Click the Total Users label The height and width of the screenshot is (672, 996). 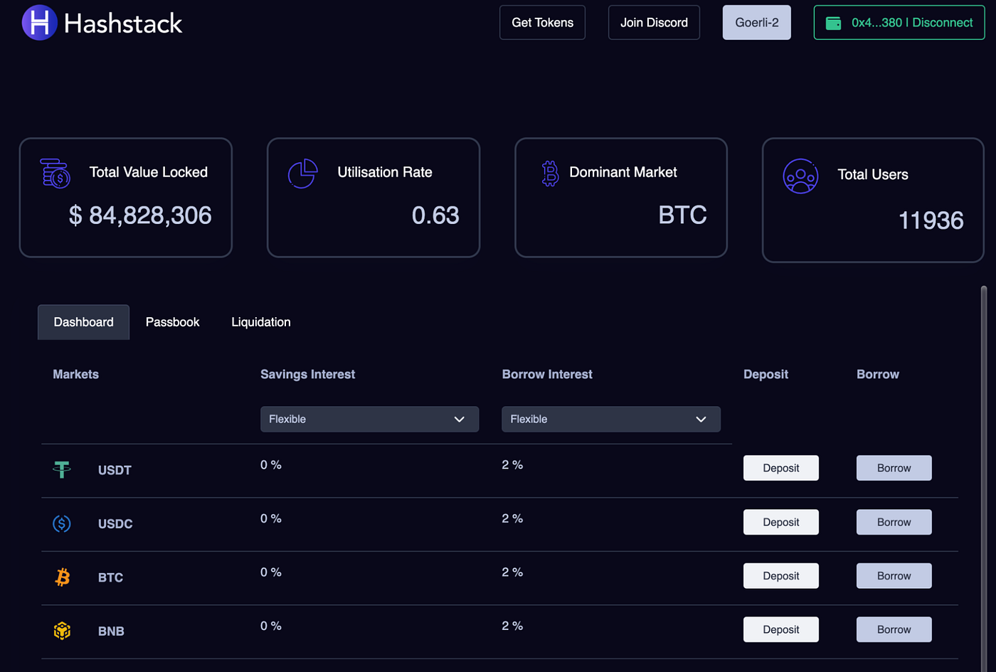(873, 174)
